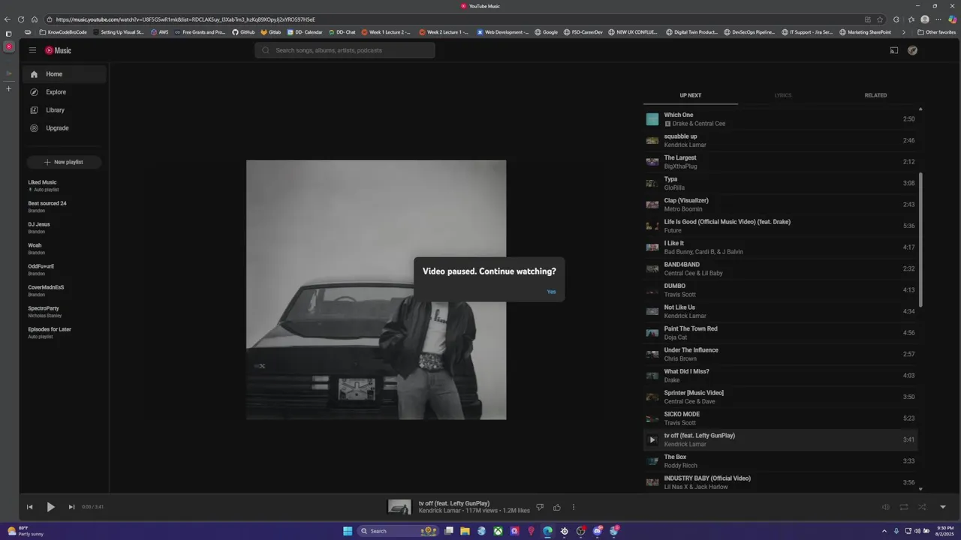Select SICKO MODE in queue

point(781,418)
